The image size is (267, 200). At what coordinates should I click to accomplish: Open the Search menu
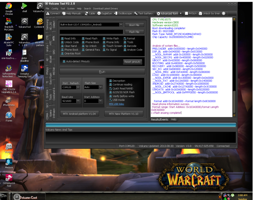coord(87,9)
